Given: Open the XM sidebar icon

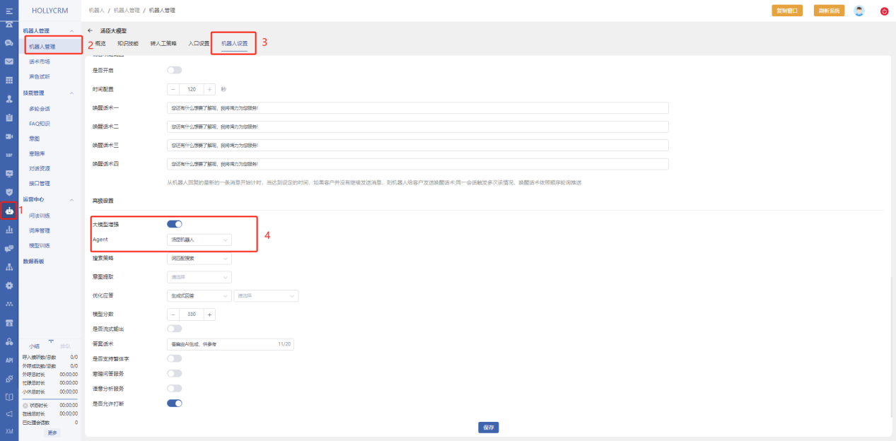Looking at the screenshot, I should coord(9,431).
